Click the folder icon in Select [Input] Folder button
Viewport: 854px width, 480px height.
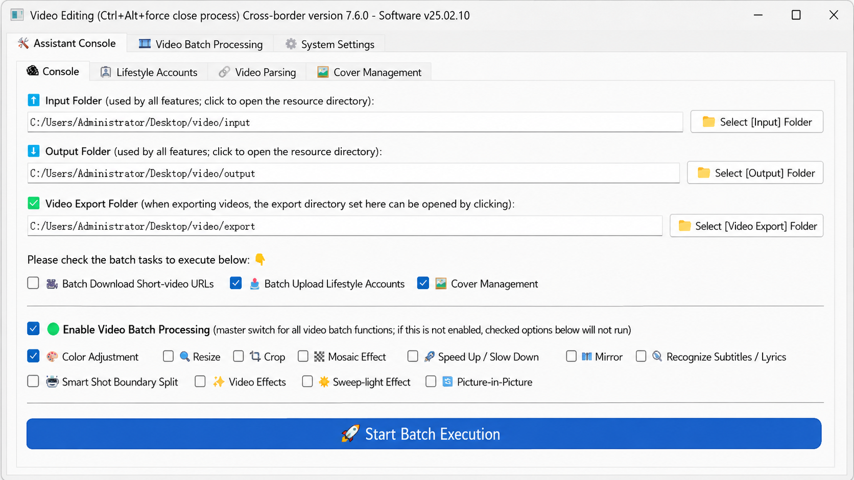(x=708, y=121)
